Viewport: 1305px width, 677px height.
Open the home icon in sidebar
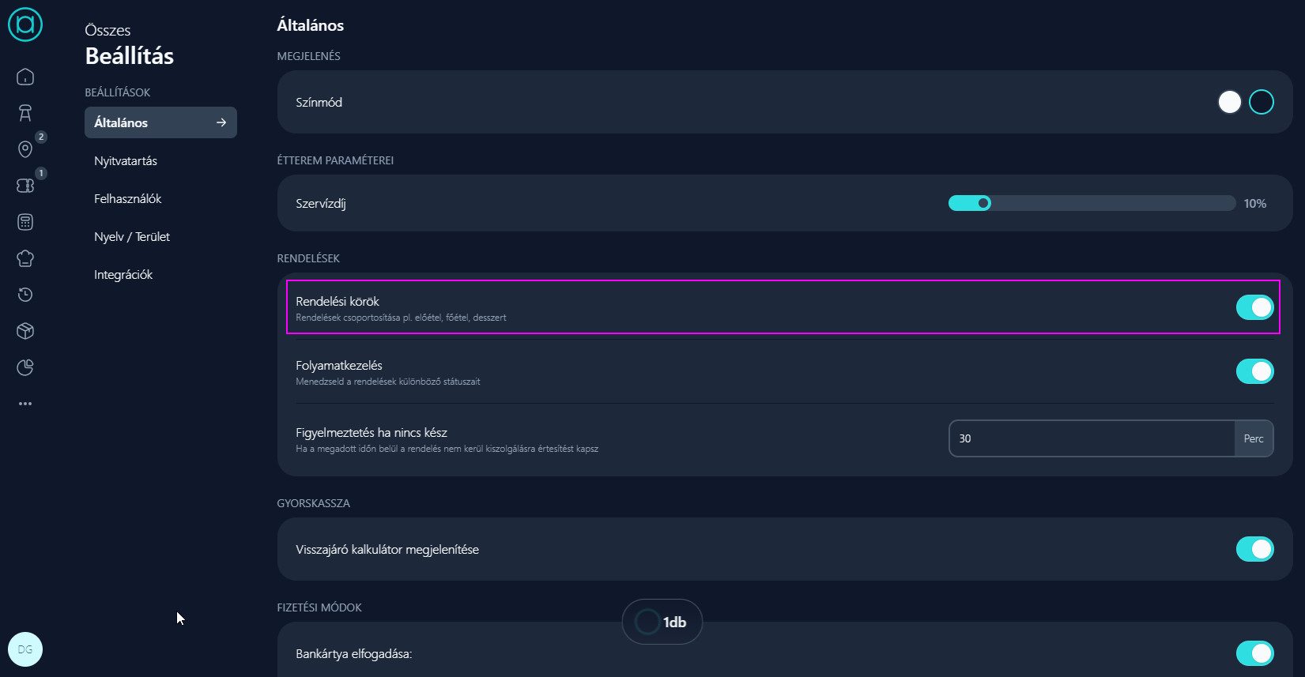(x=25, y=77)
